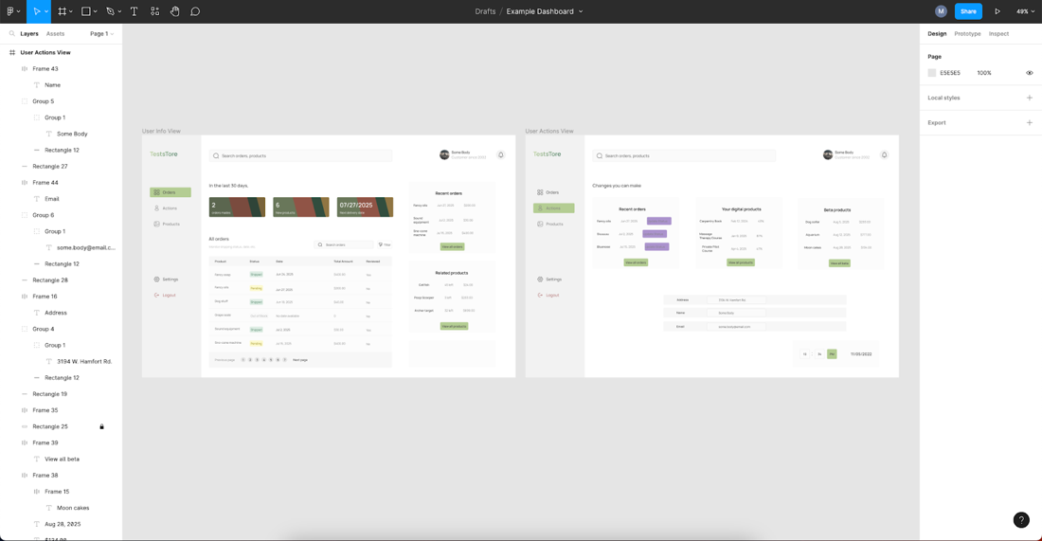Add a local style with plus
Screen dimensions: 1042x541
pyautogui.click(x=1030, y=98)
